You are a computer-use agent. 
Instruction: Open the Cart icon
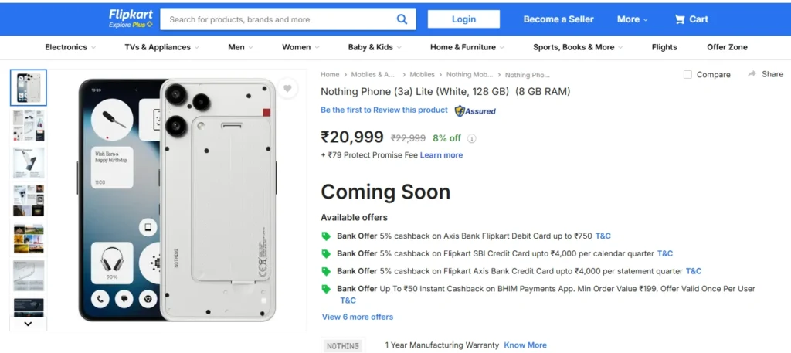click(x=680, y=19)
